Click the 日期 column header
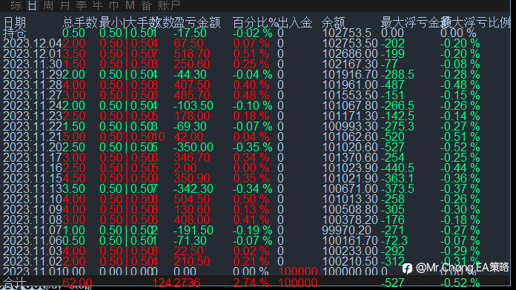 15,23
